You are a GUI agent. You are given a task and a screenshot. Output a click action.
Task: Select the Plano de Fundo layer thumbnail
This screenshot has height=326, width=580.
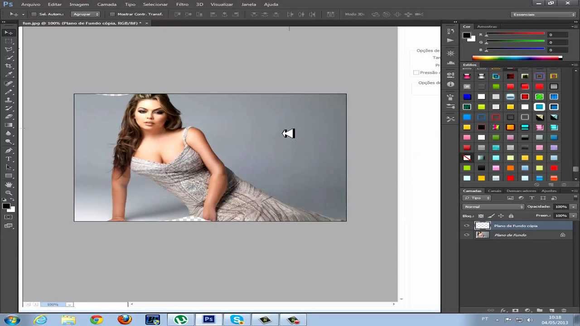[482, 235]
